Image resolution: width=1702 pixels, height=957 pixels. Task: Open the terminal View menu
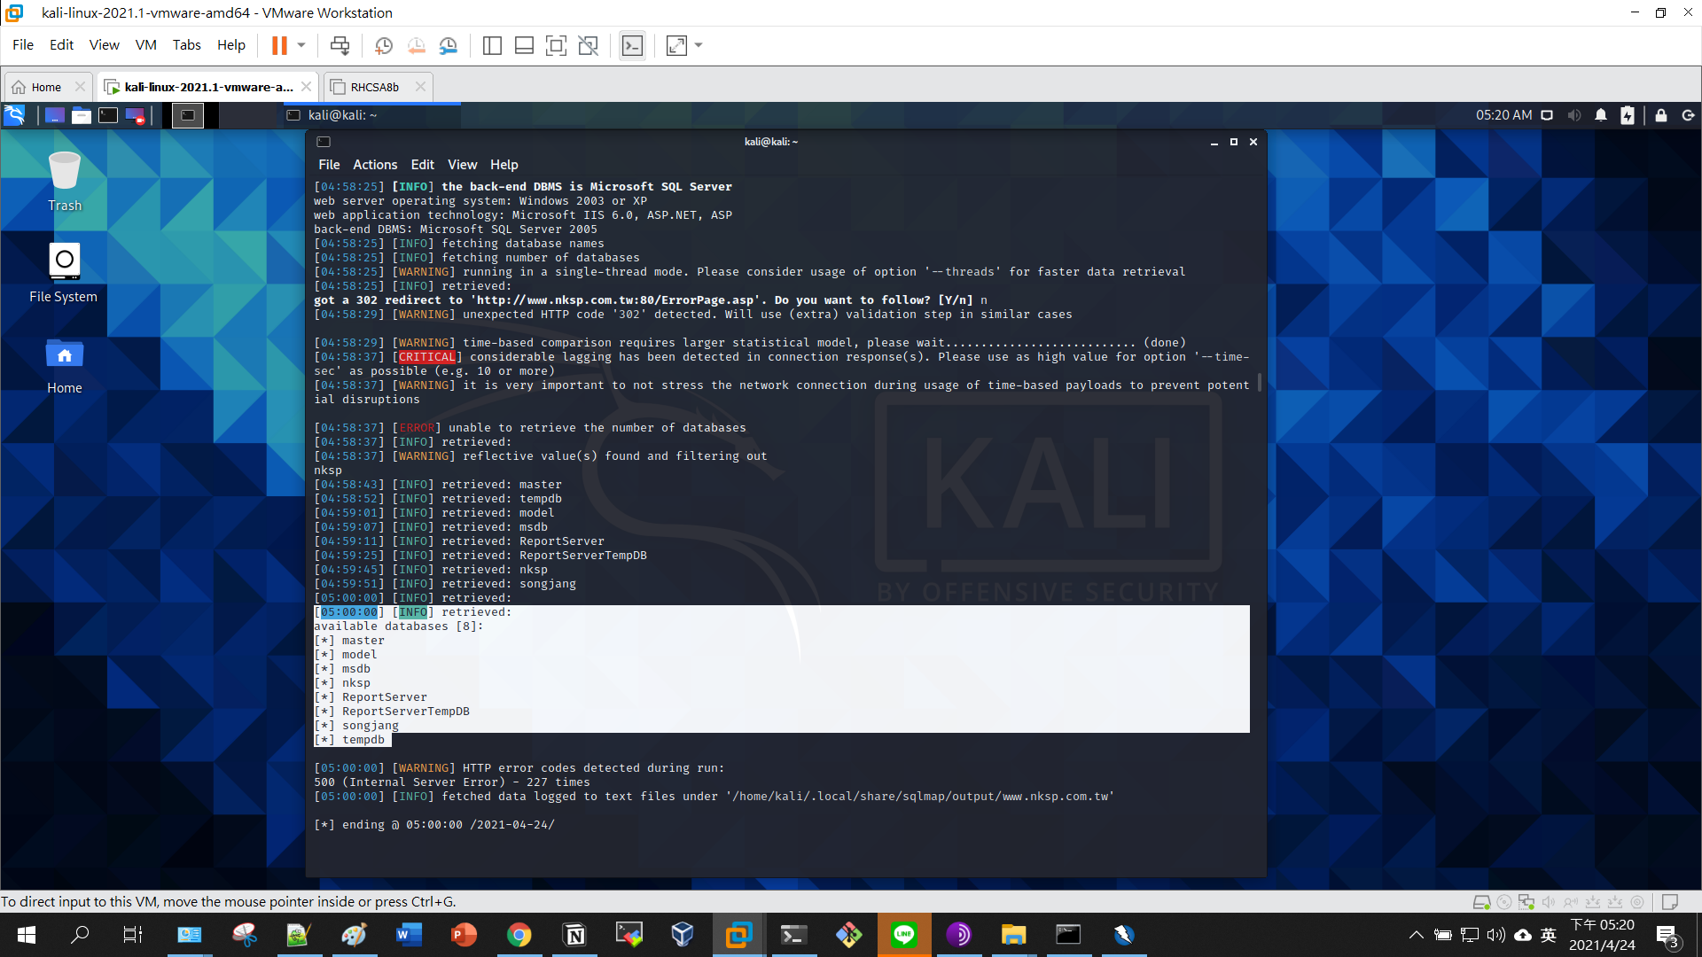pyautogui.click(x=462, y=165)
